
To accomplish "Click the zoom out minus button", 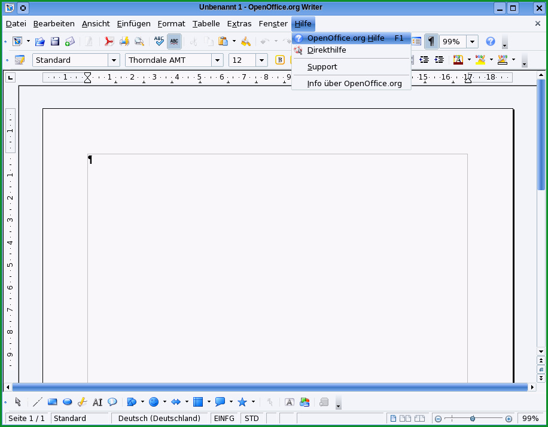I will pyautogui.click(x=439, y=419).
